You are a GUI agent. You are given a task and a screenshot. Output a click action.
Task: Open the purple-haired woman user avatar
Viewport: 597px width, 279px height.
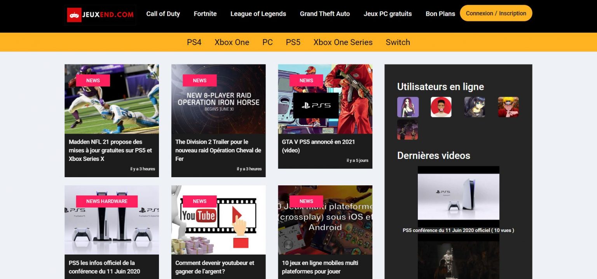[408, 107]
